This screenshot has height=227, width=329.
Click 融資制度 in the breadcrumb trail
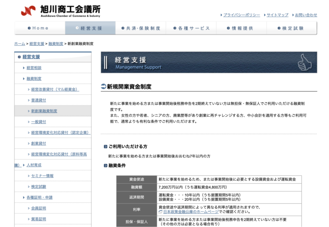pyautogui.click(x=56, y=44)
